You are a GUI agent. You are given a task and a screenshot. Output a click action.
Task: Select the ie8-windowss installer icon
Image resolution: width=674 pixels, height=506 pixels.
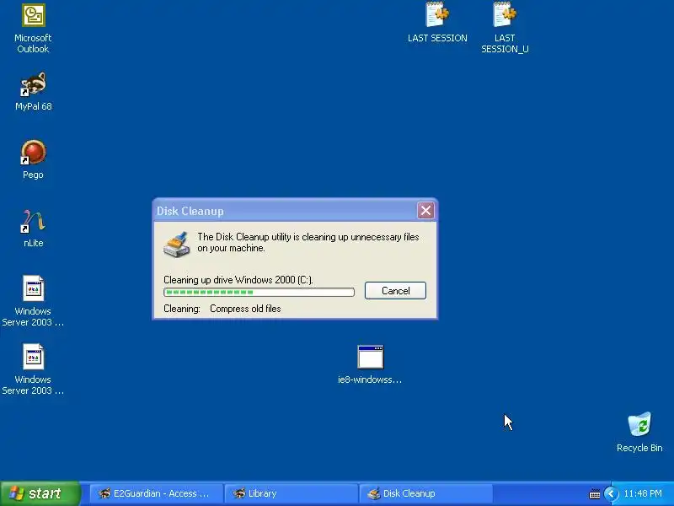click(370, 357)
